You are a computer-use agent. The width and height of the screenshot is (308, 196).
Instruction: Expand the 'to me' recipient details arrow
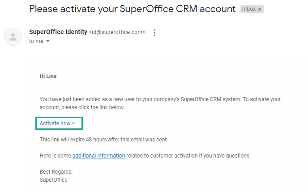coord(48,41)
